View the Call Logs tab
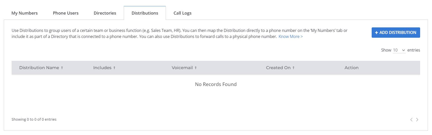The height and width of the screenshot is (135, 432). pyautogui.click(x=182, y=13)
